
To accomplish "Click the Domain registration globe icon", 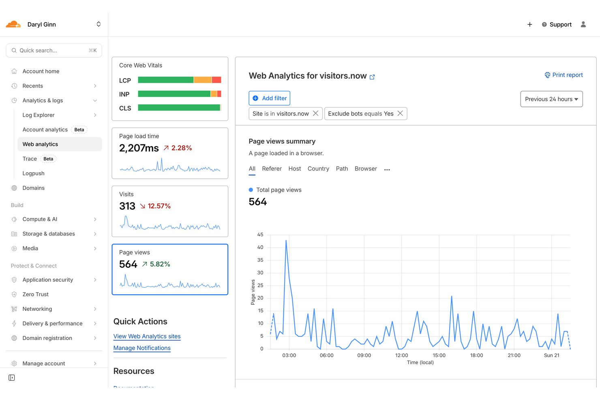I will [x=14, y=338].
